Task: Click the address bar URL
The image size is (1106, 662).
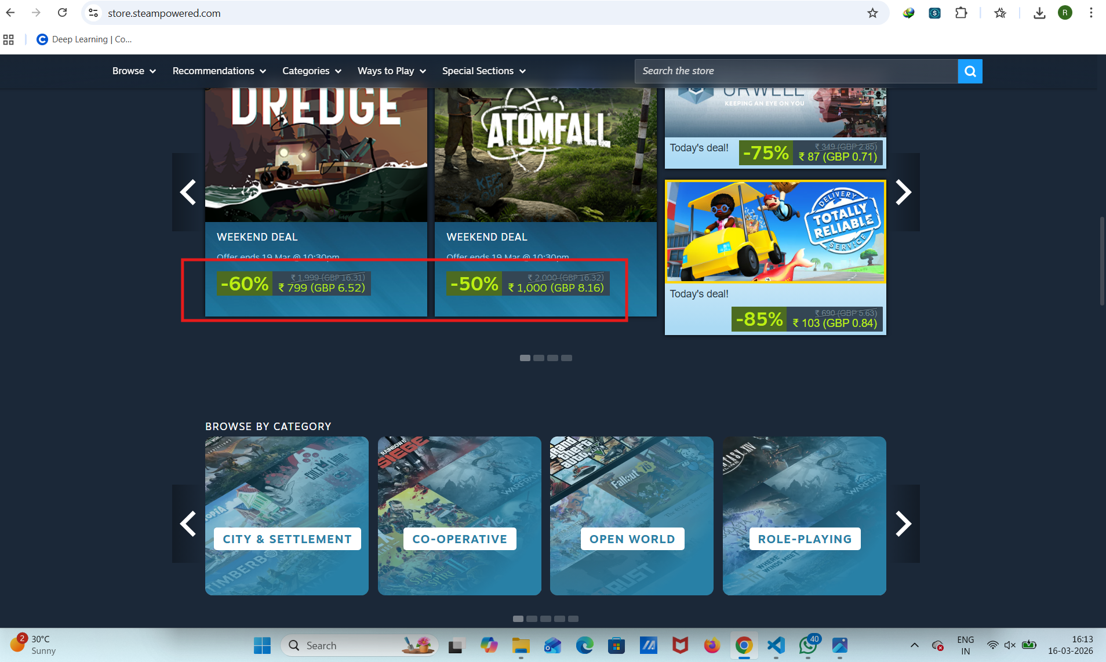Action: click(x=164, y=13)
